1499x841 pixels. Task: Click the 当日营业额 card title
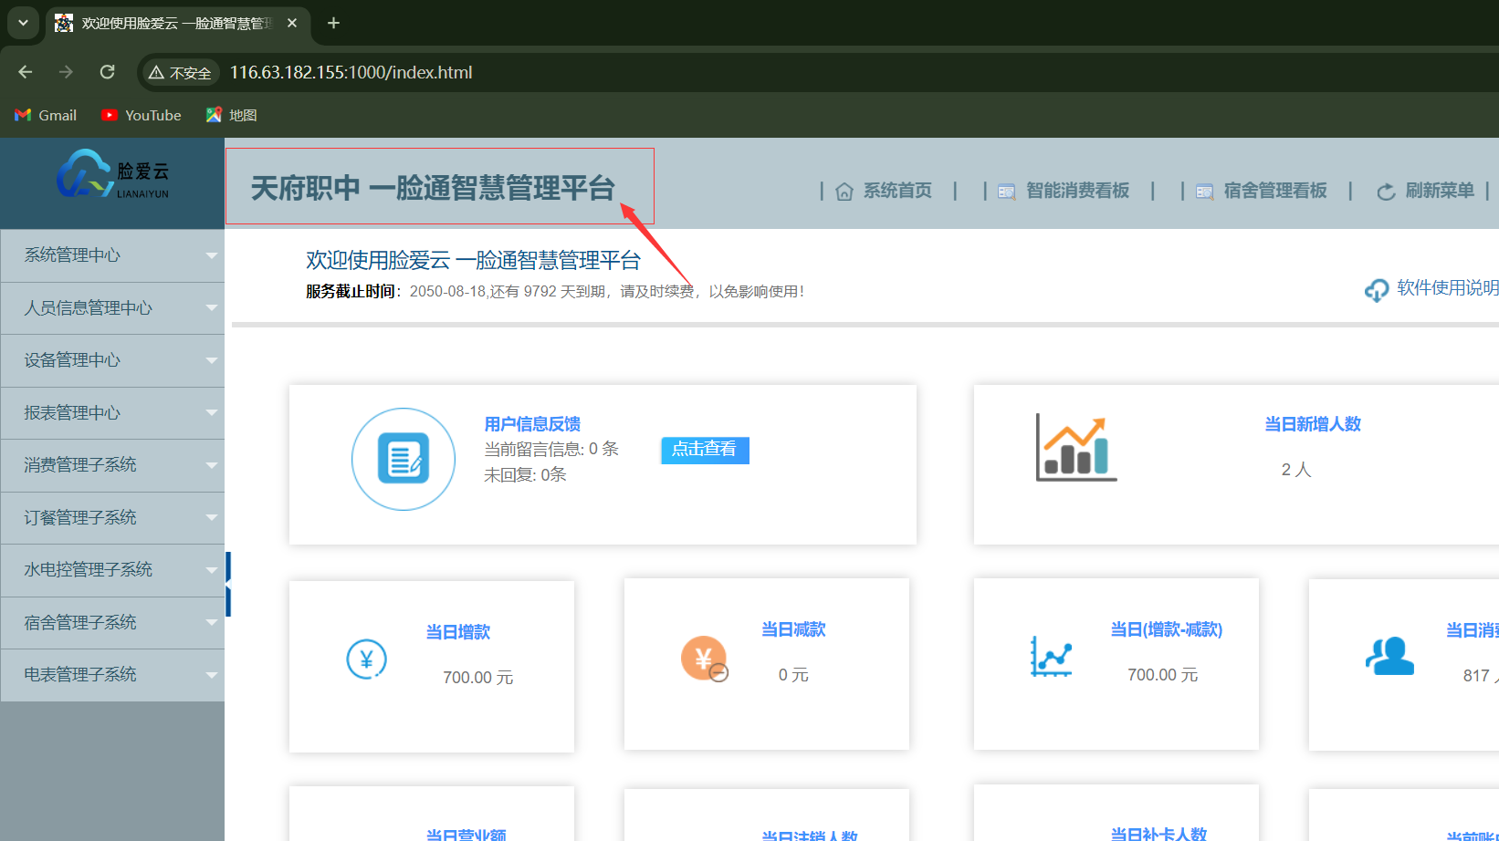pos(466,835)
